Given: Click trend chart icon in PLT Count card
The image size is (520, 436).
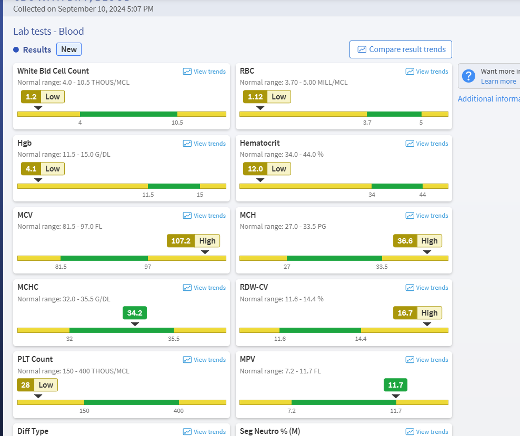Looking at the screenshot, I should click(187, 360).
